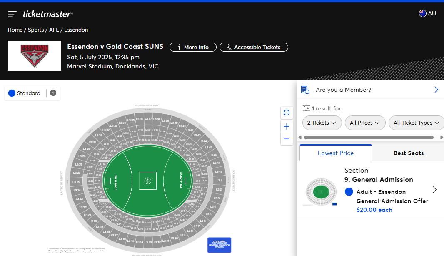The width and height of the screenshot is (444, 256).
Task: Zoom out of the stadium map
Action: 287,139
